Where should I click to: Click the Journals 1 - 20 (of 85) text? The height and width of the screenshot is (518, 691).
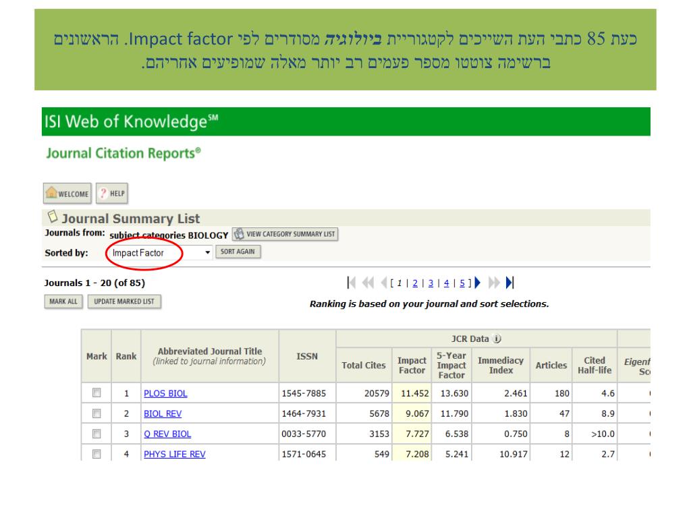[94, 283]
